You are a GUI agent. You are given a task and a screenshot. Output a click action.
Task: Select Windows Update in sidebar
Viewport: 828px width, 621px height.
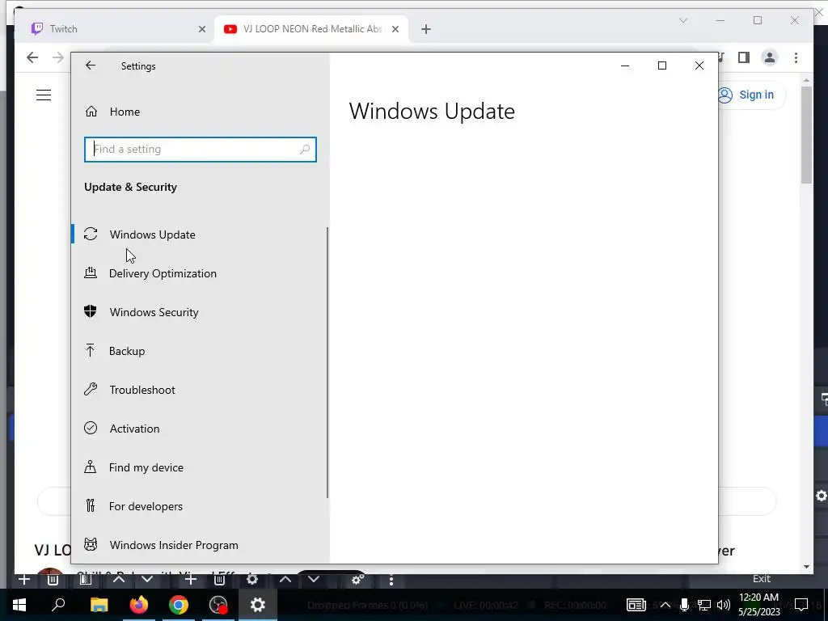tap(199, 234)
